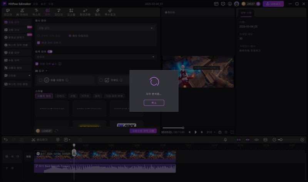Select 자동 가사 in the sidebar
The width and height of the screenshot is (308, 182).
pyautogui.click(x=14, y=30)
